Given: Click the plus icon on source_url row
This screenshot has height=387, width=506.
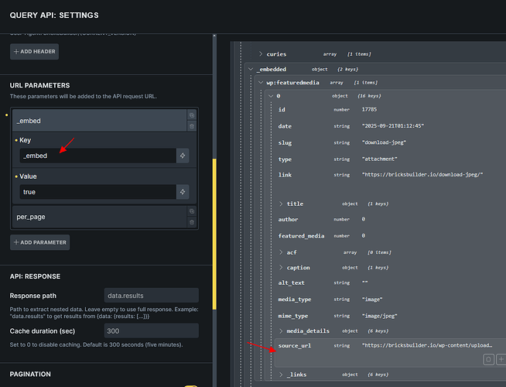Looking at the screenshot, I should [501, 359].
